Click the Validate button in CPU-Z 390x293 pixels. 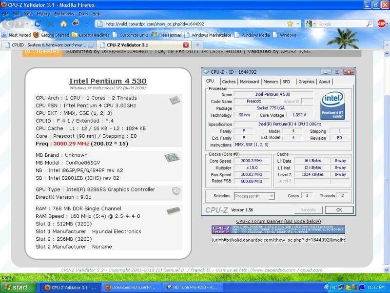(308, 210)
